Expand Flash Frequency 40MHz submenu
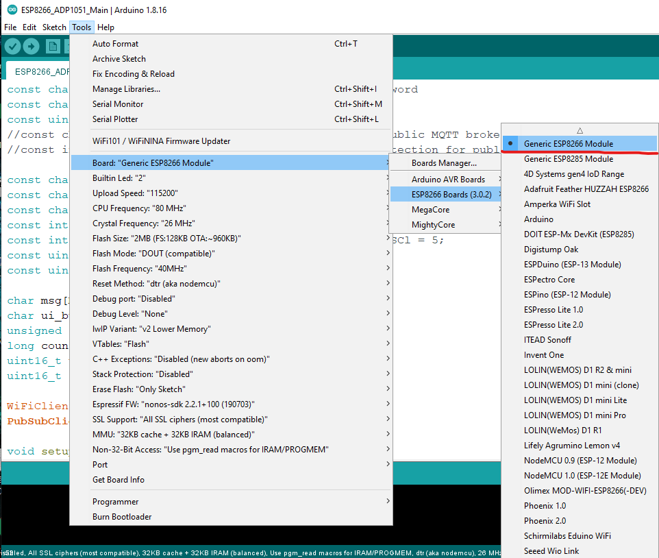 pyautogui.click(x=232, y=269)
